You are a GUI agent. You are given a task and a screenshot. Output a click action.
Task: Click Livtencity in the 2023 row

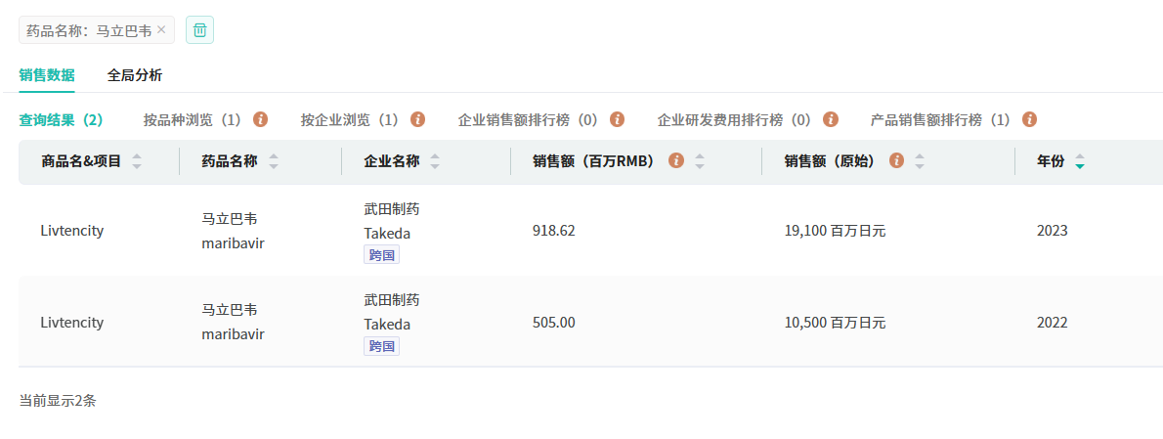pyautogui.click(x=72, y=232)
